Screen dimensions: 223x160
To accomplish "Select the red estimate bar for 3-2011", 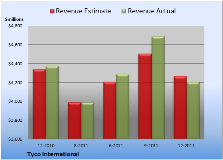I will point(74,121).
